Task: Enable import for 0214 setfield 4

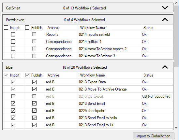Action: tap(13, 41)
